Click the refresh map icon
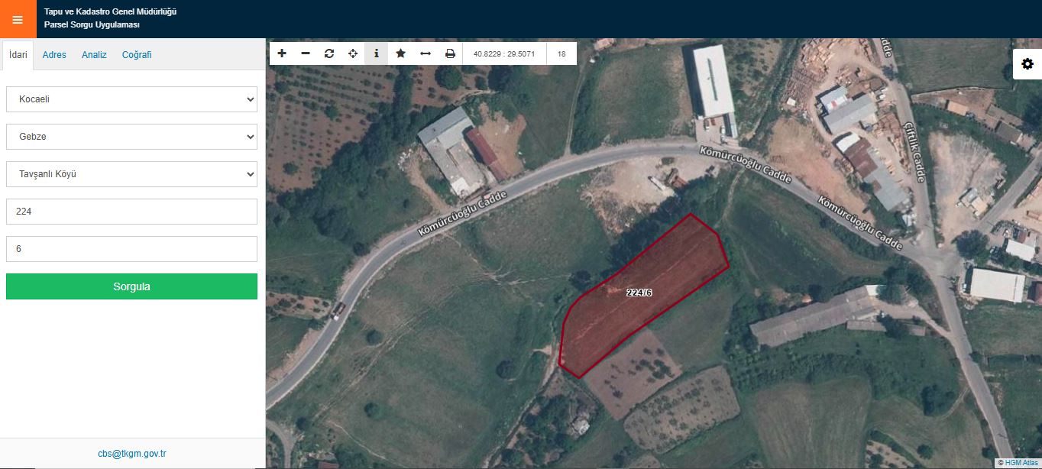 click(x=329, y=53)
